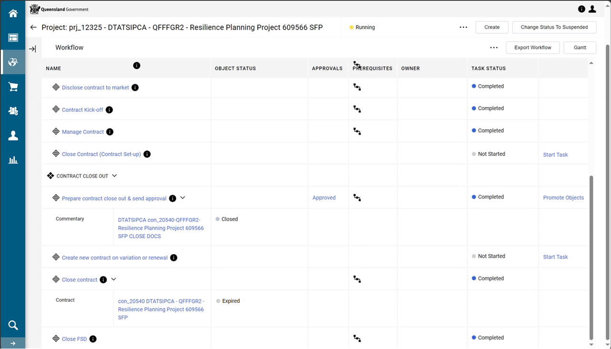Open Create new contract on variation or renewal
The image size is (611, 349).
[x=115, y=258]
